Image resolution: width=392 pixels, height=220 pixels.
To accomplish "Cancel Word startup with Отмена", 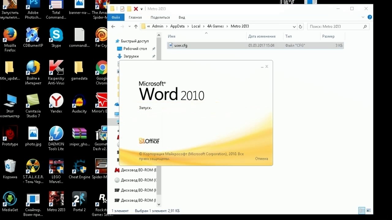I will 262,159.
